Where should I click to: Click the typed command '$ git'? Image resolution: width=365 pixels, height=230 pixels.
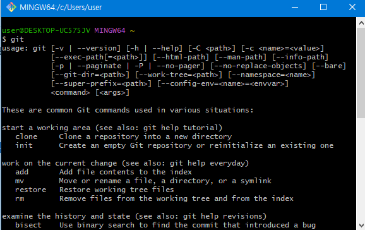point(13,39)
